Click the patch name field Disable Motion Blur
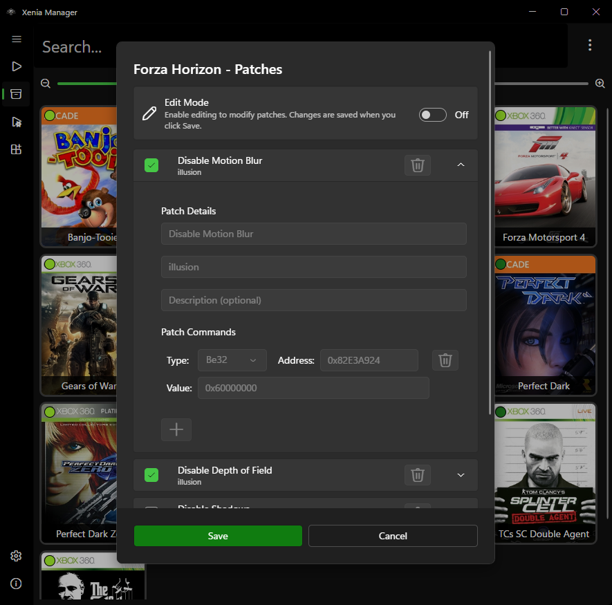 (314, 234)
